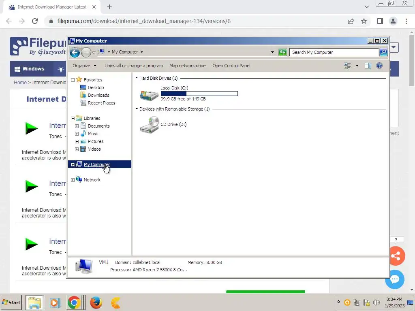Click Map network drive
The image size is (415, 311).
pyautogui.click(x=187, y=66)
